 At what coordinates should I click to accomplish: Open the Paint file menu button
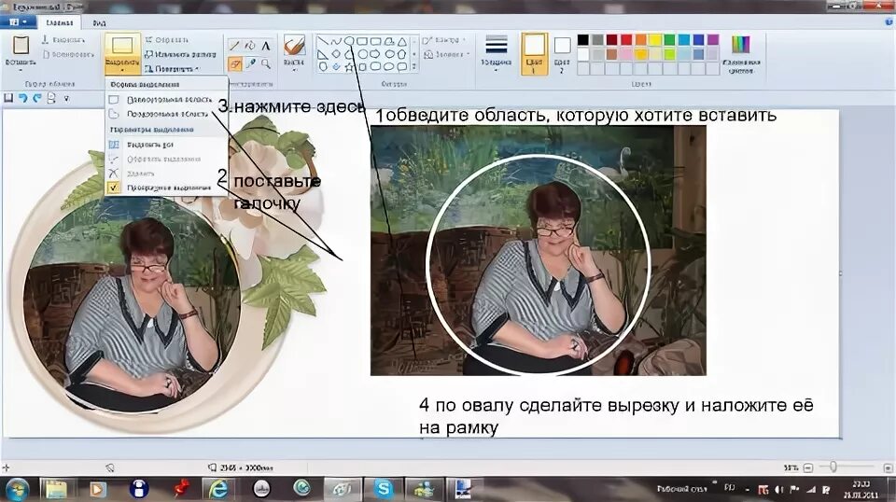point(18,21)
